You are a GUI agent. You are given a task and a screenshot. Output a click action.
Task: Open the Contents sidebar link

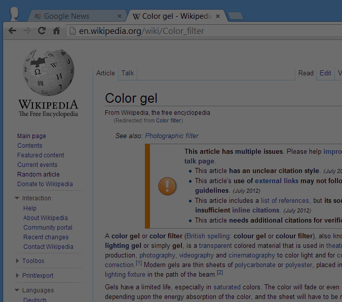pos(30,146)
